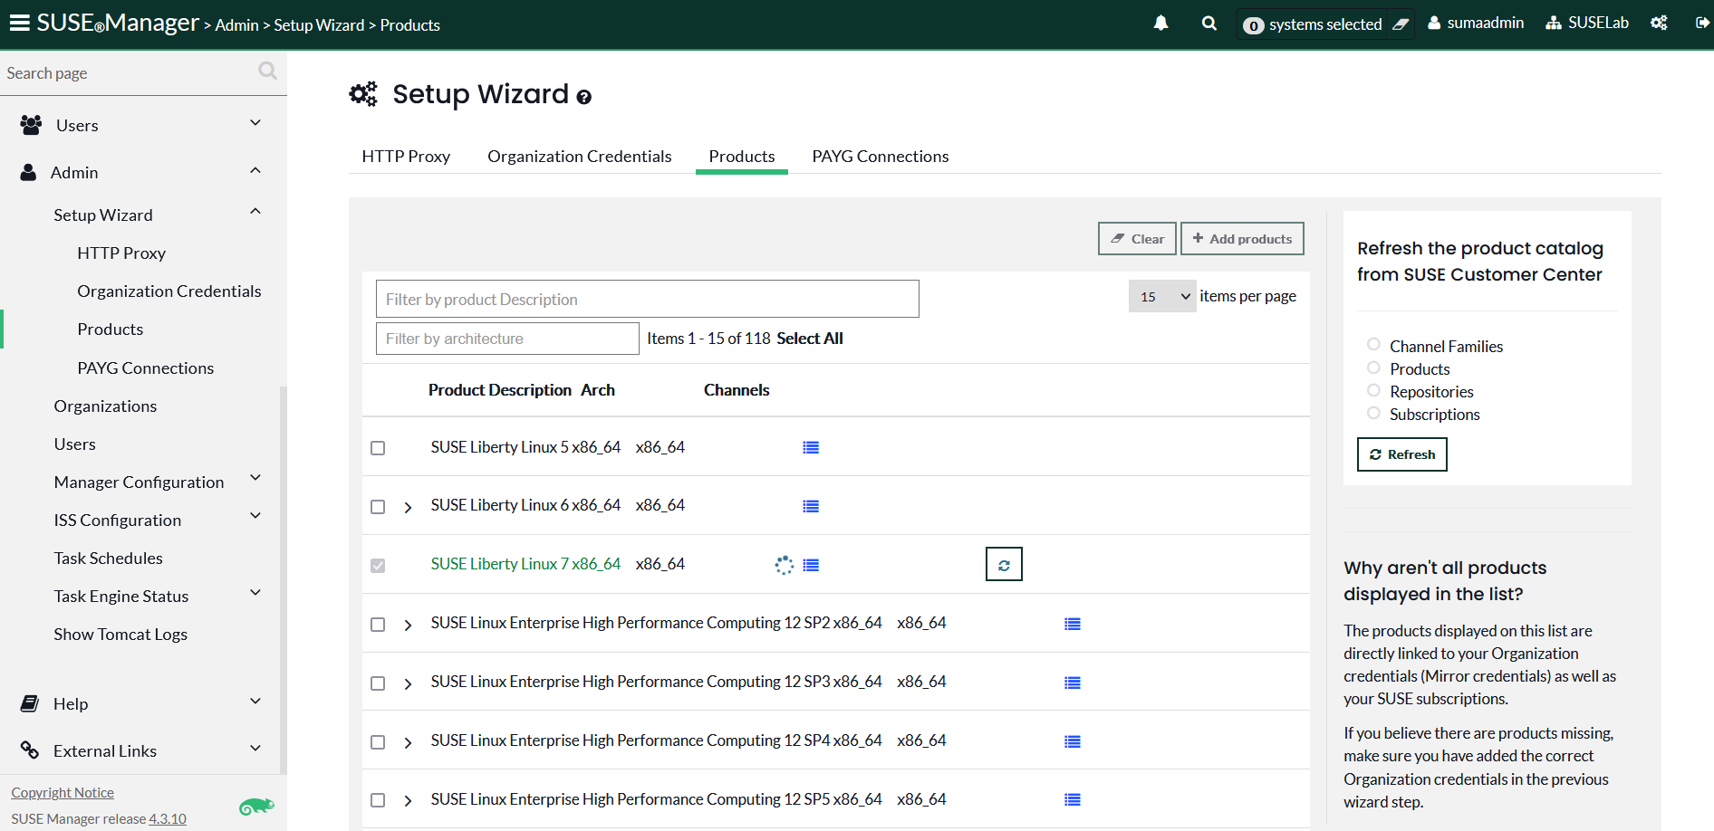
Task: Show channels for HPC 12 SP3
Action: 1073,683
